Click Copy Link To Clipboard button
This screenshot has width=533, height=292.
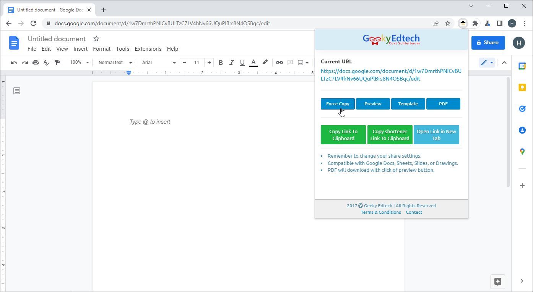pos(343,135)
